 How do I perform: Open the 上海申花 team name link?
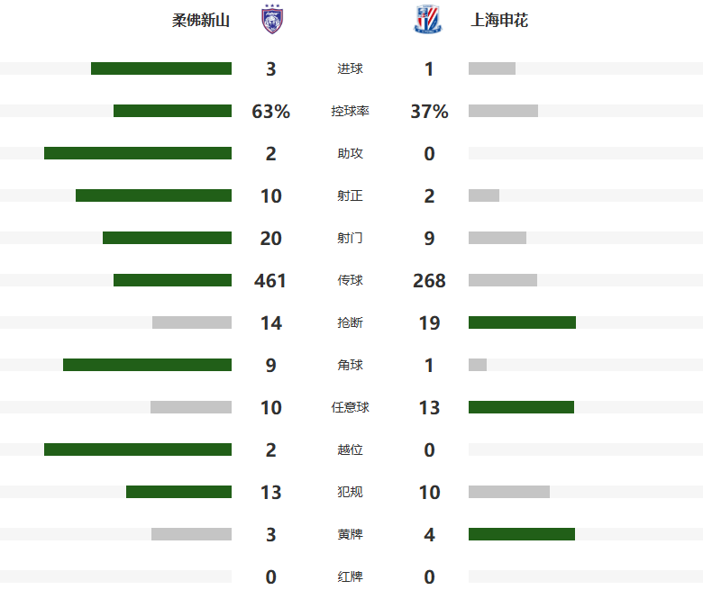pos(499,20)
